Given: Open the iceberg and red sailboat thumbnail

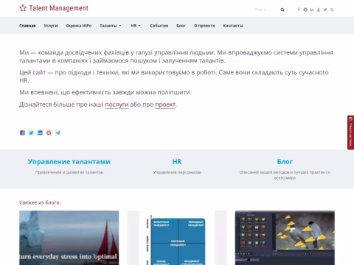Looking at the screenshot, I should click(x=69, y=238).
